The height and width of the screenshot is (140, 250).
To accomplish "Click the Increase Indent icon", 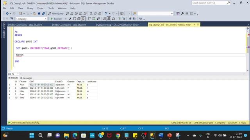I will 134,19.
